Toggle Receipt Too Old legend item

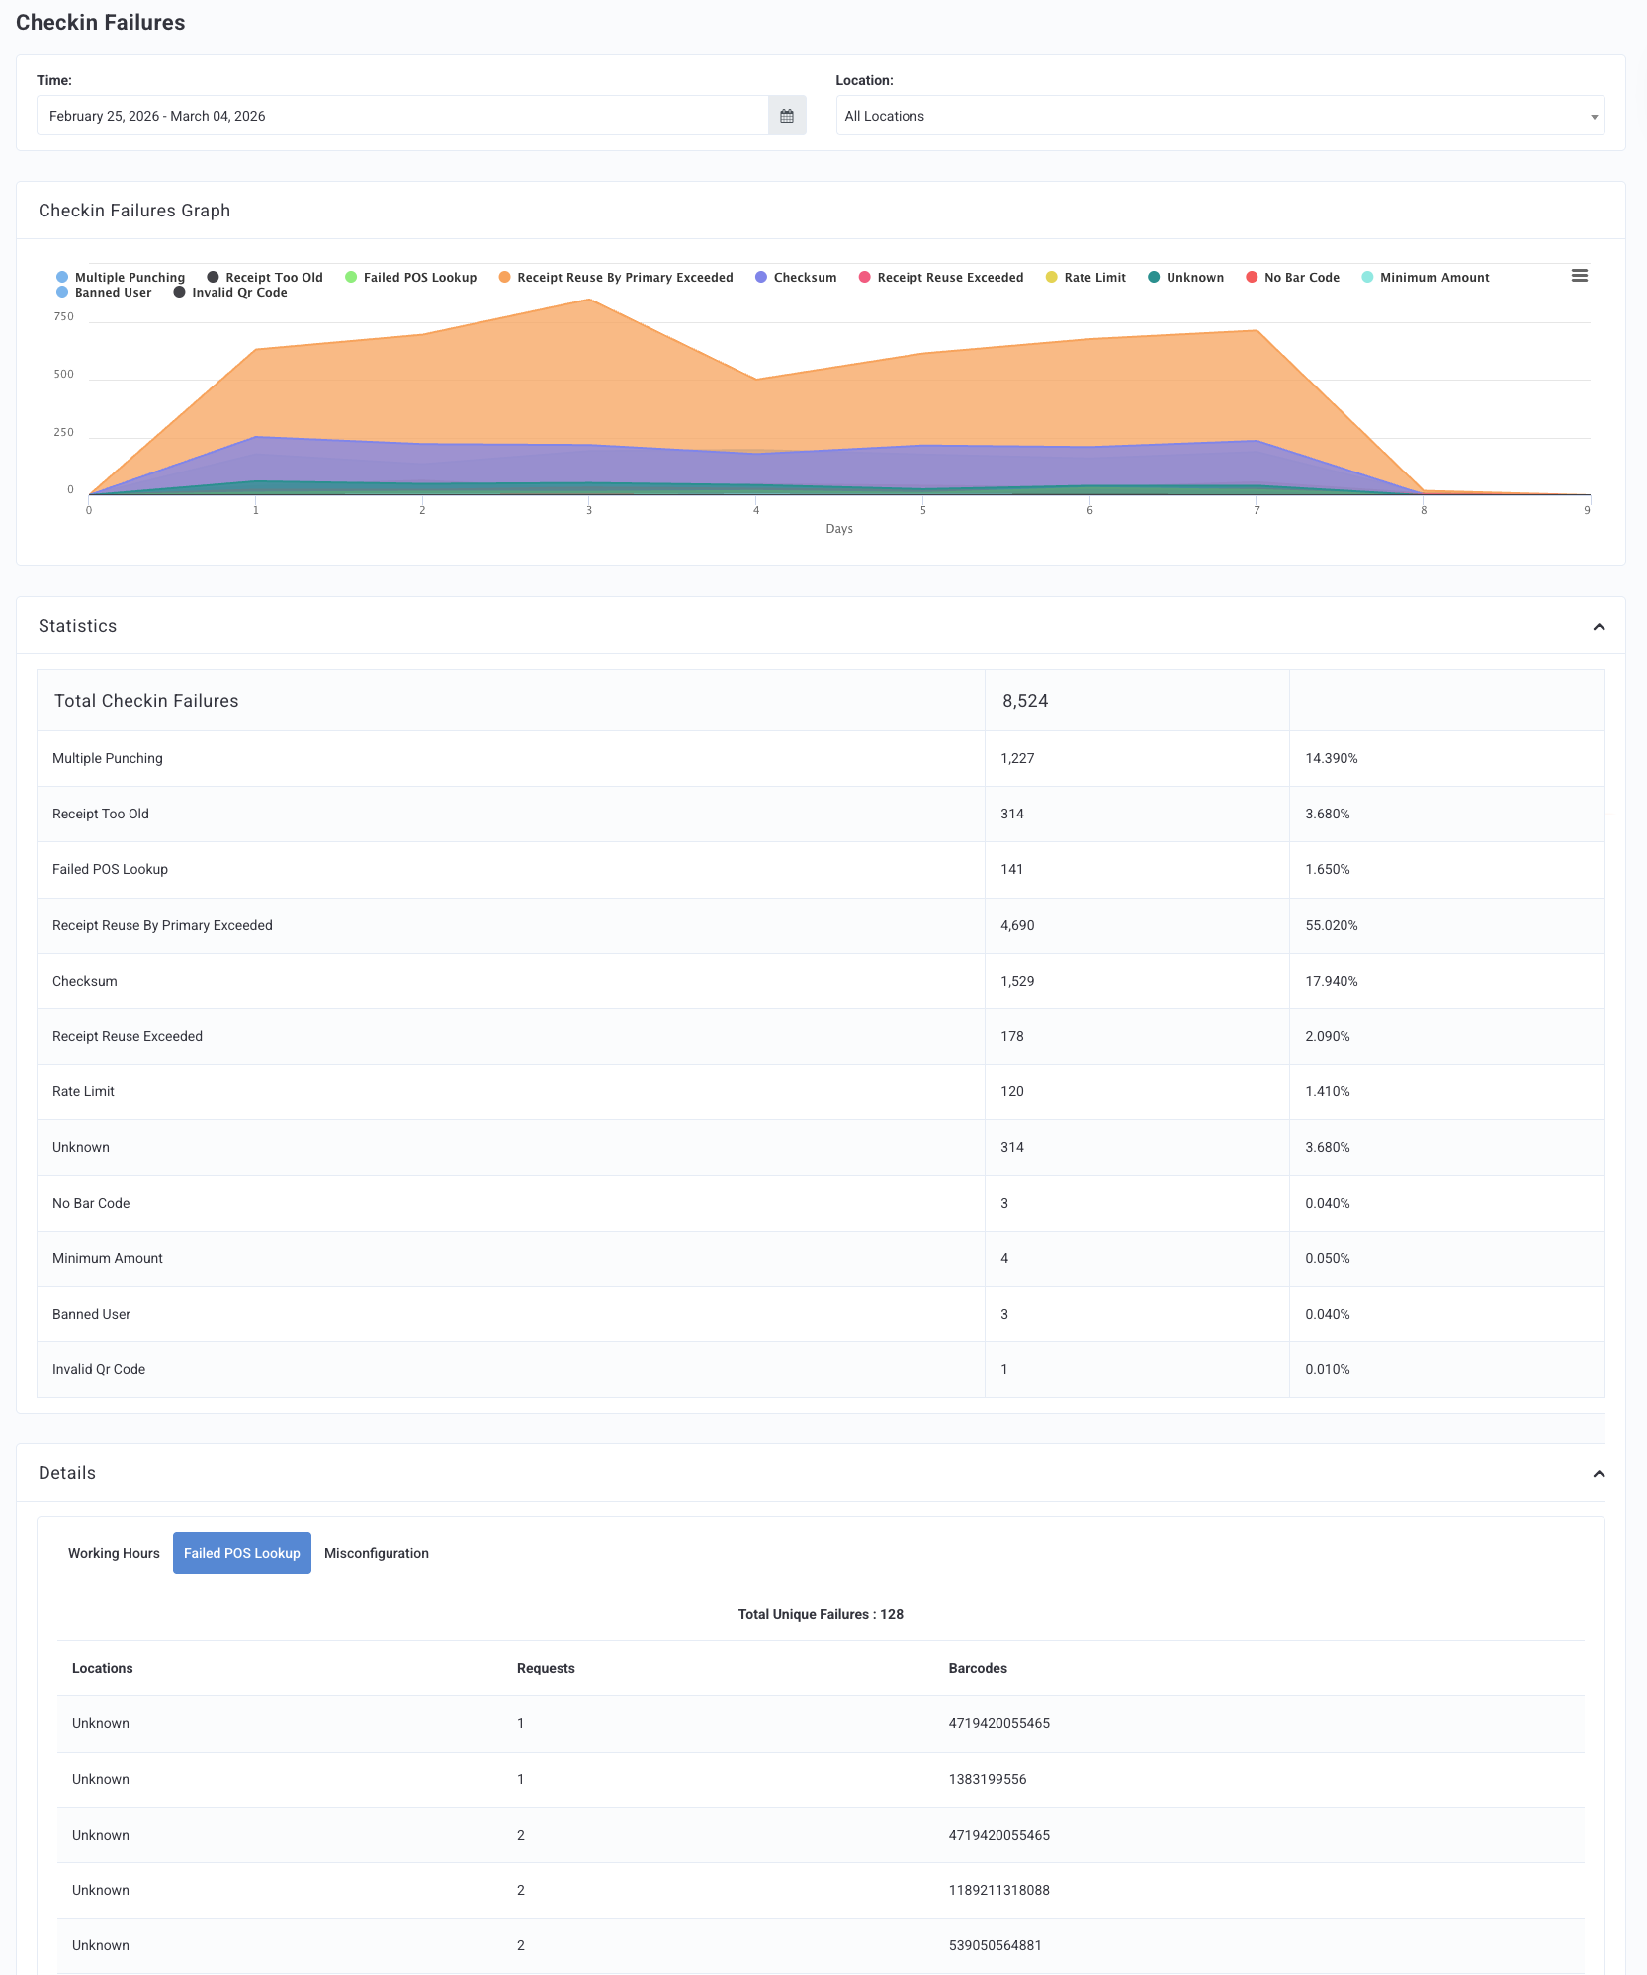[x=265, y=278]
